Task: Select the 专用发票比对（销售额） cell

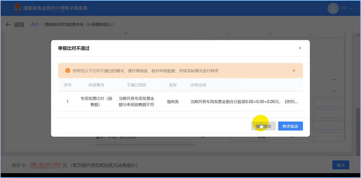Action: pyautogui.click(x=95, y=102)
